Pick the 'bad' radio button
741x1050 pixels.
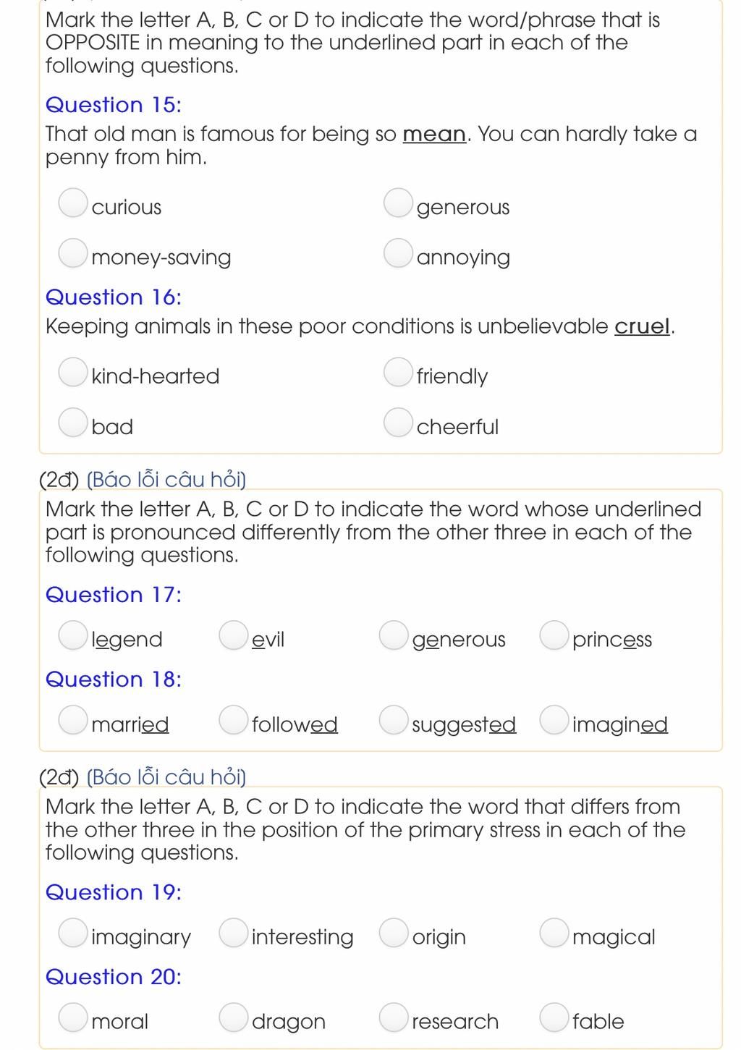click(73, 423)
